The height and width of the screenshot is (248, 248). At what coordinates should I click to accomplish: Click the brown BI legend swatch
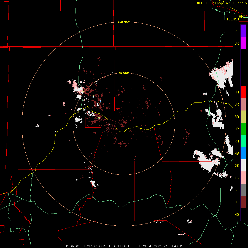243,202
